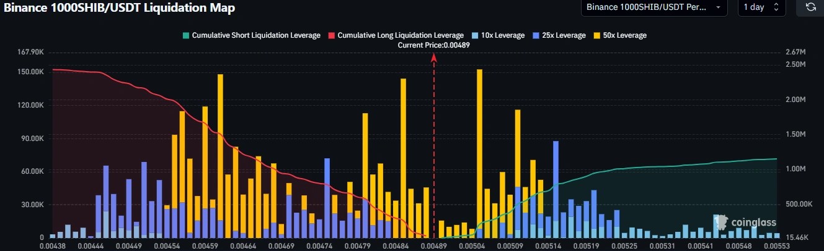Click the x-axis label 0.00464
Viewport: 824px width, 251px height.
pyautogui.click(x=242, y=245)
